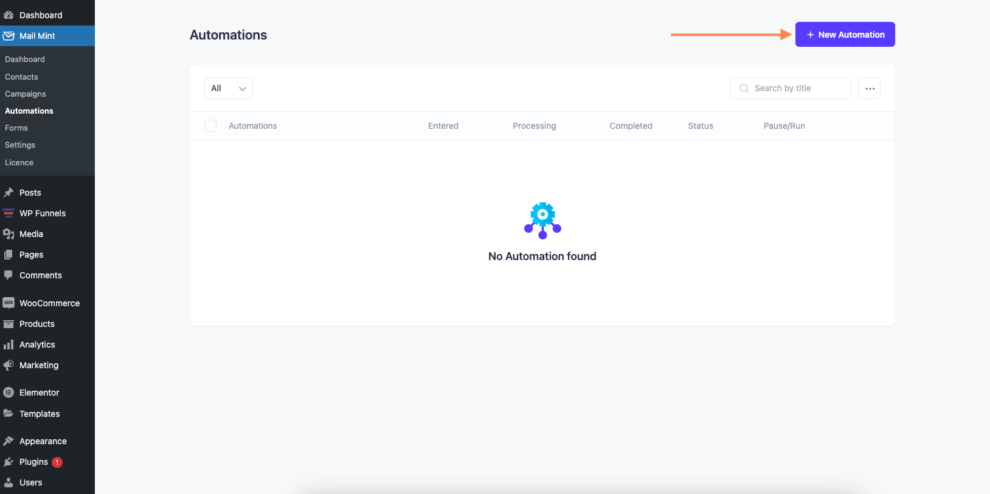Click the empty-state automation gear graphic

click(542, 221)
